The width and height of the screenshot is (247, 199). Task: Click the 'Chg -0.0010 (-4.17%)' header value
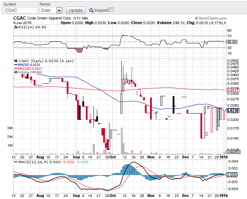205,23
